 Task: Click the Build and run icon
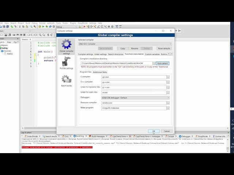tap(47, 27)
